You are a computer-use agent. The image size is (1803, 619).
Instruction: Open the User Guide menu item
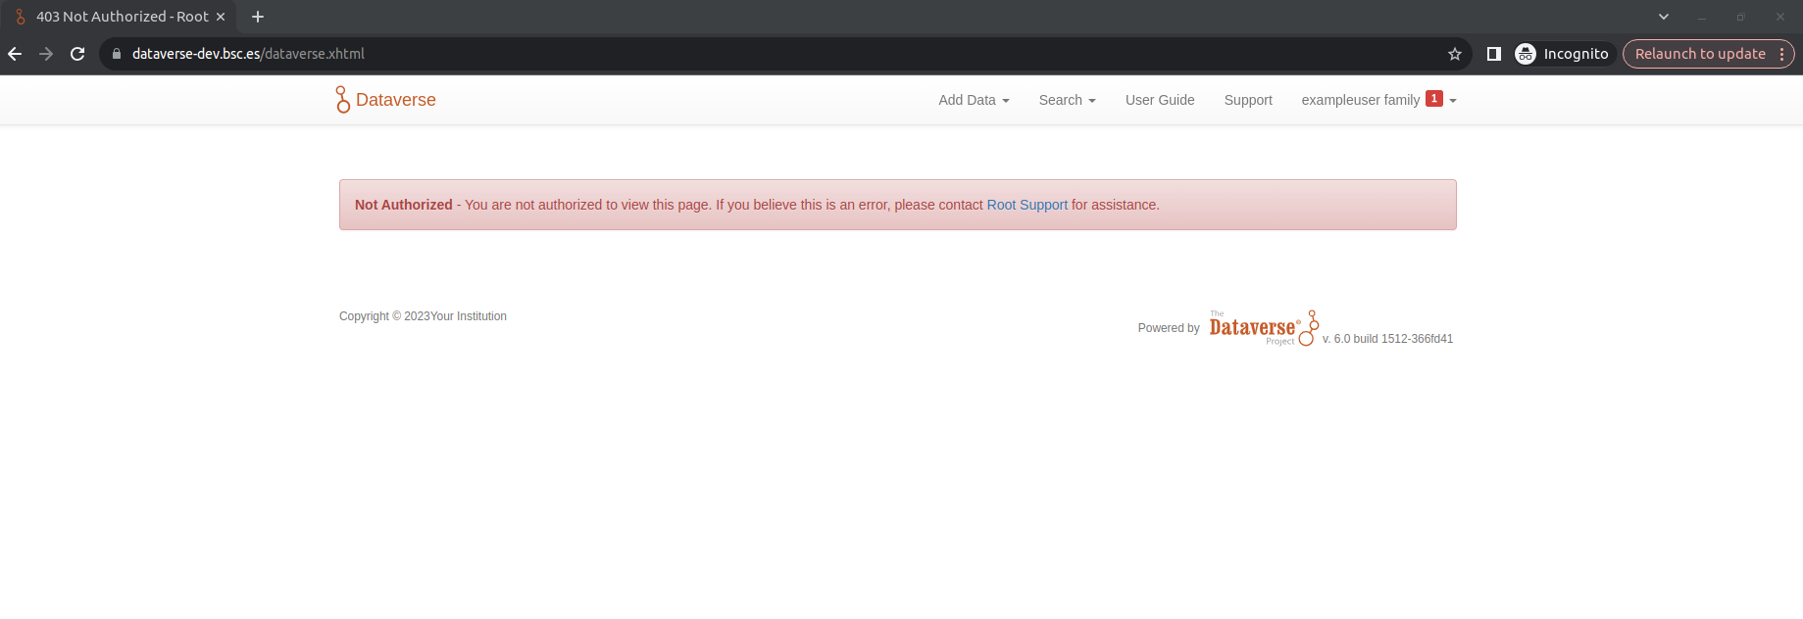1159,100
